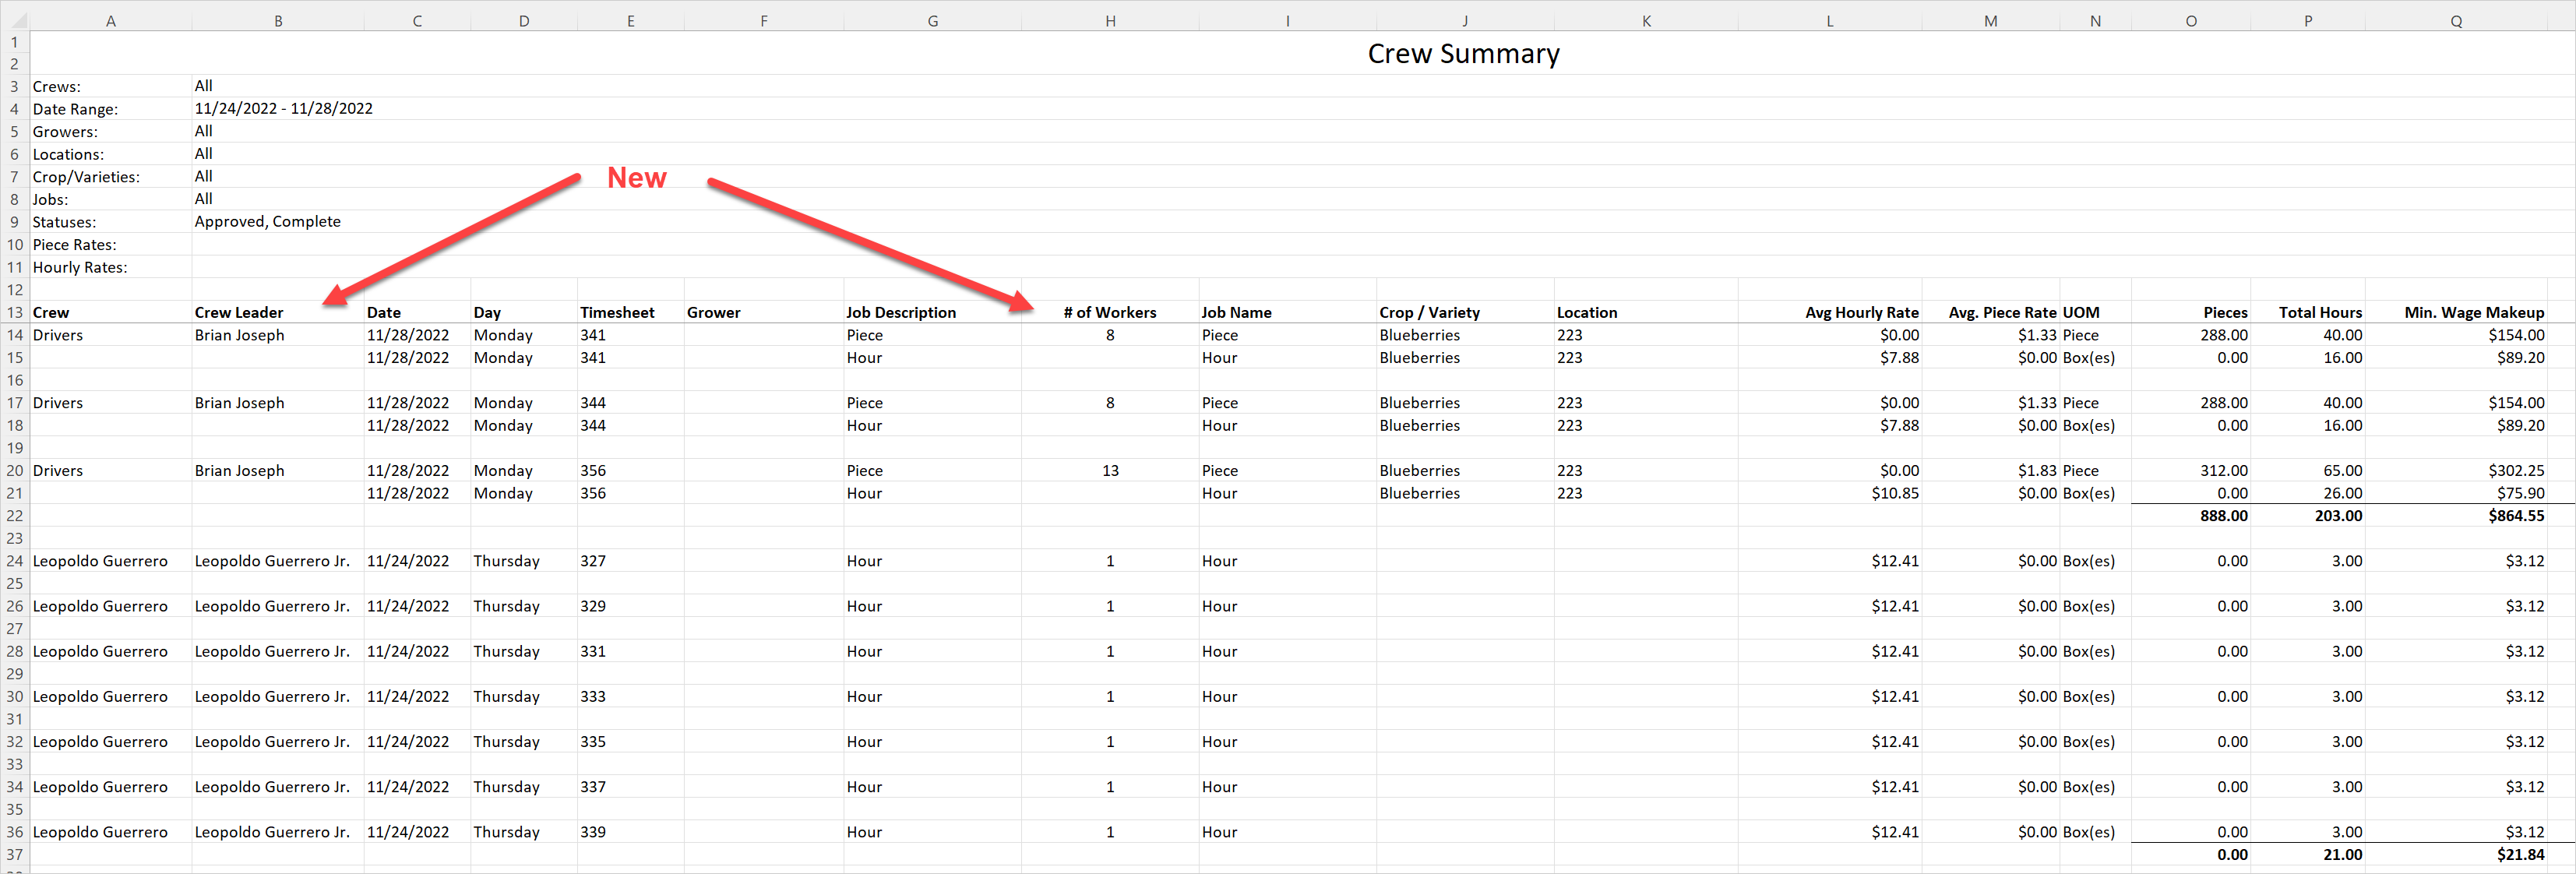The image size is (2576, 874).
Task: Select the 13 workers cell
Action: 1110,470
